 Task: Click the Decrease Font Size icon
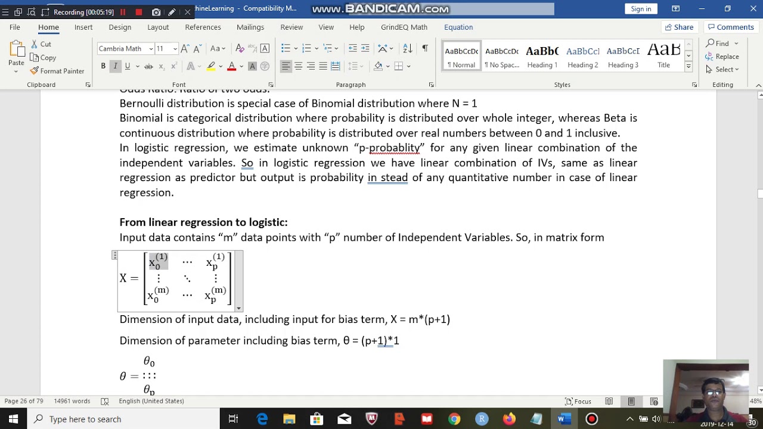[x=197, y=48]
